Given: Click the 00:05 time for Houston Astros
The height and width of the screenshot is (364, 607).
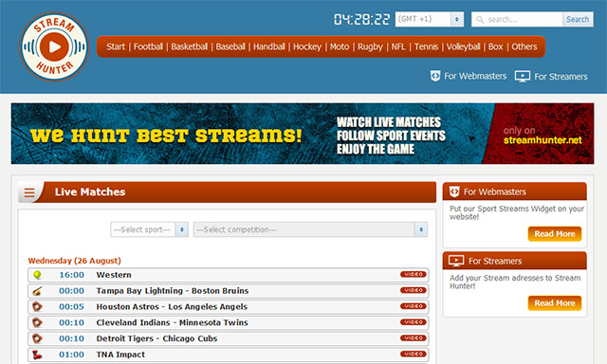Looking at the screenshot, I should coord(71,307).
